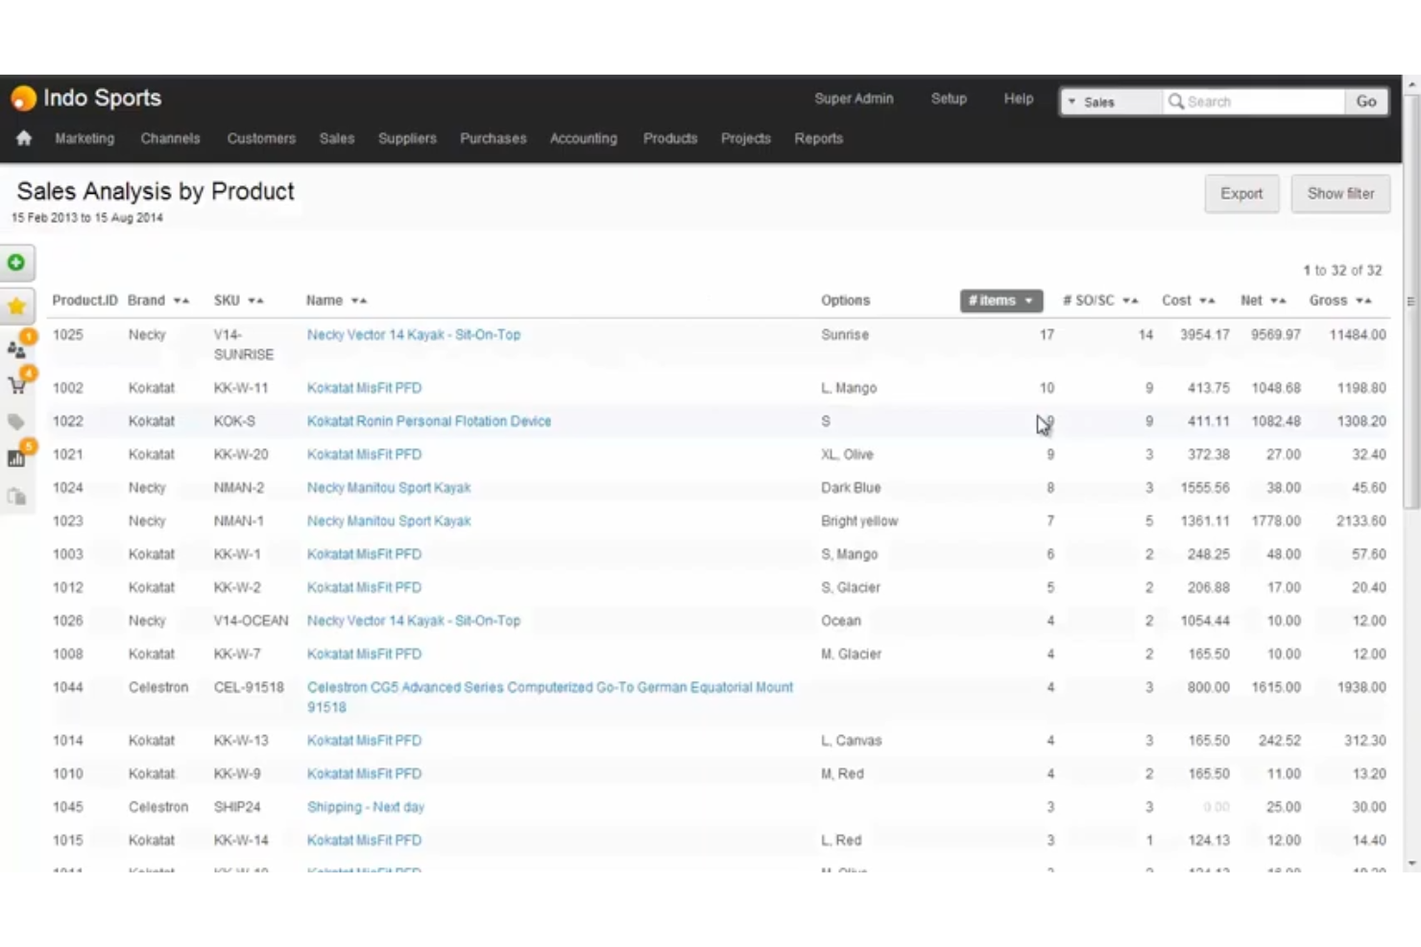Select the Options column header
The image size is (1421, 947).
tap(845, 300)
